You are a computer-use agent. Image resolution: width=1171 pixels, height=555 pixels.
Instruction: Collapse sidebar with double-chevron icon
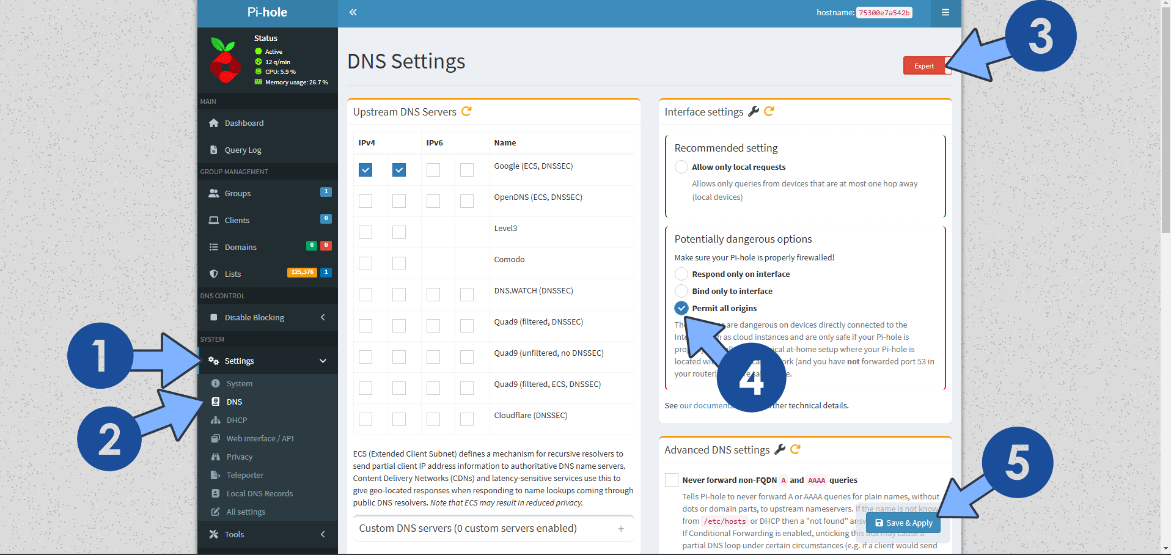click(x=353, y=12)
